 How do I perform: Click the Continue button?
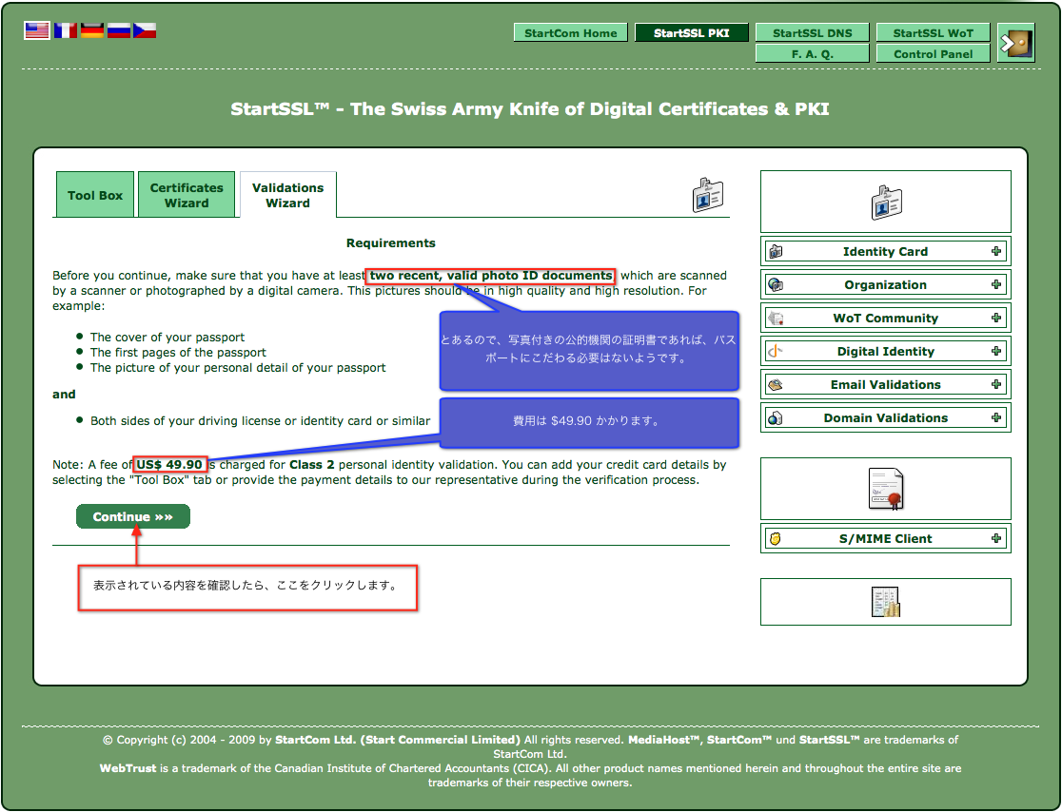click(x=133, y=516)
